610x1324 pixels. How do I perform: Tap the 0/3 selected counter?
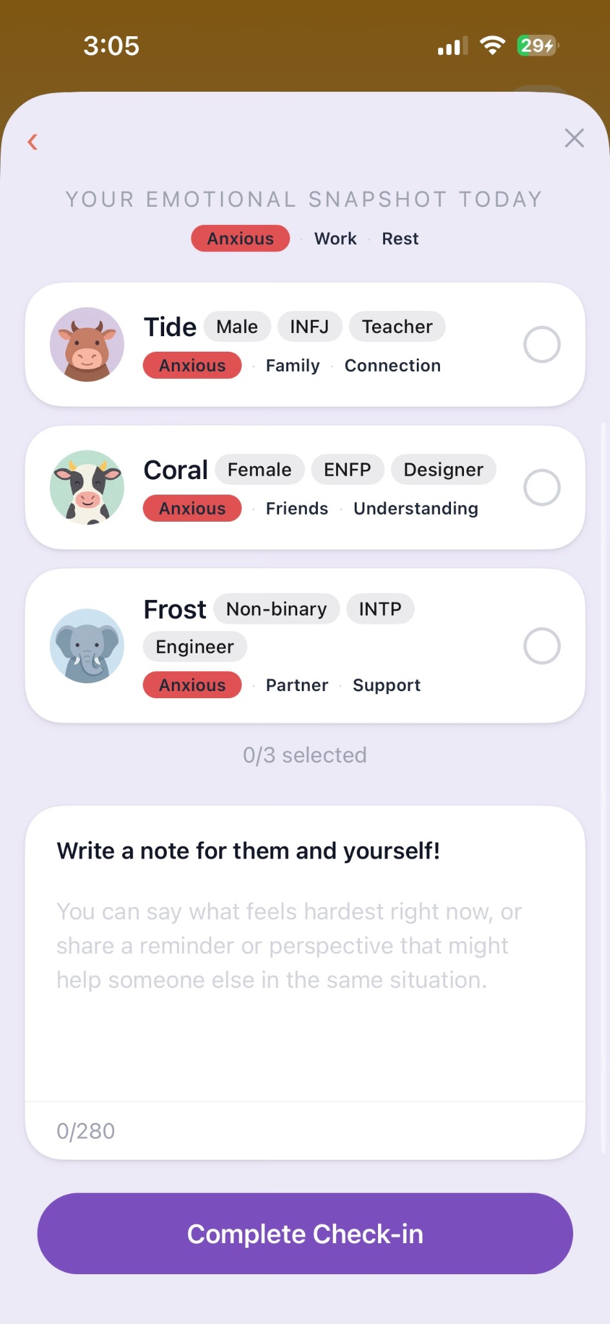[304, 754]
